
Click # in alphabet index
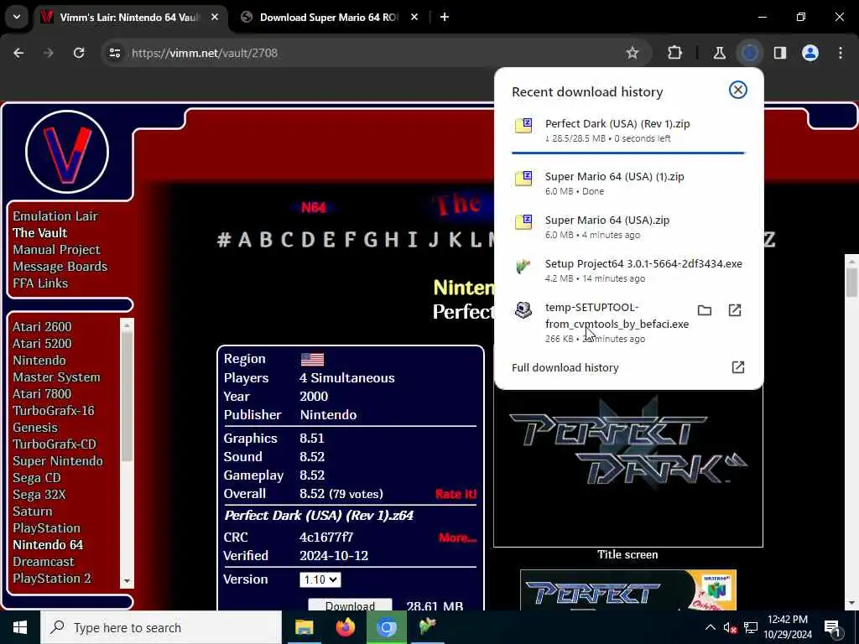(x=224, y=240)
